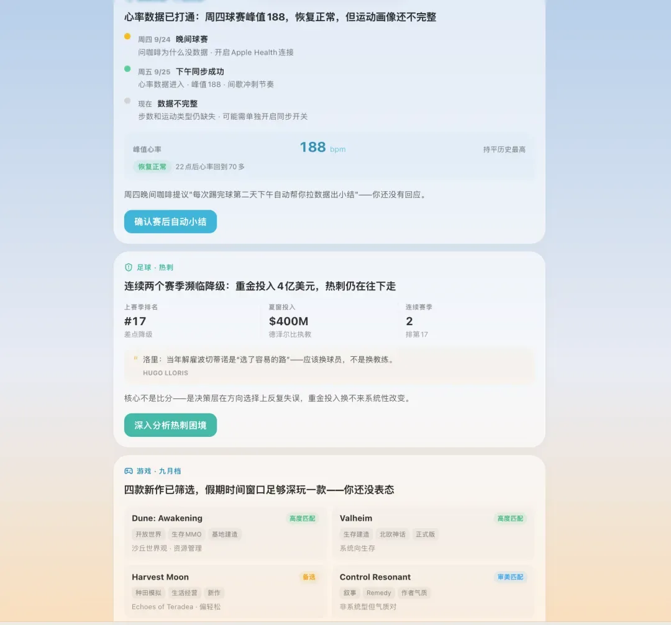This screenshot has width=671, height=625.
Task: Click the shield icon beside 足球 · 热刺
Action: click(x=129, y=267)
